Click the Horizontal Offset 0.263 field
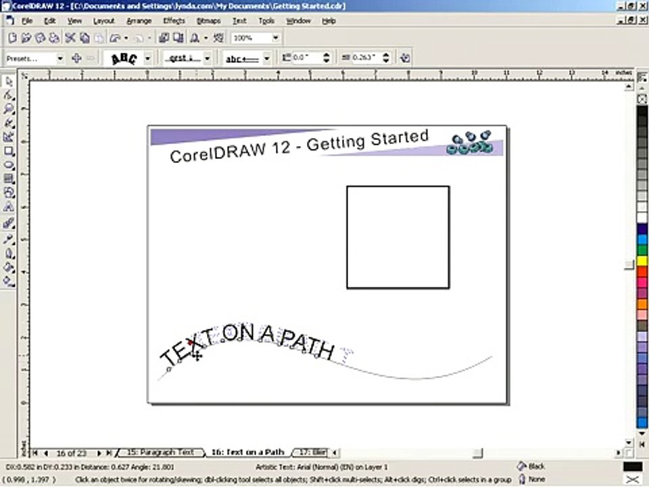 tap(366, 58)
